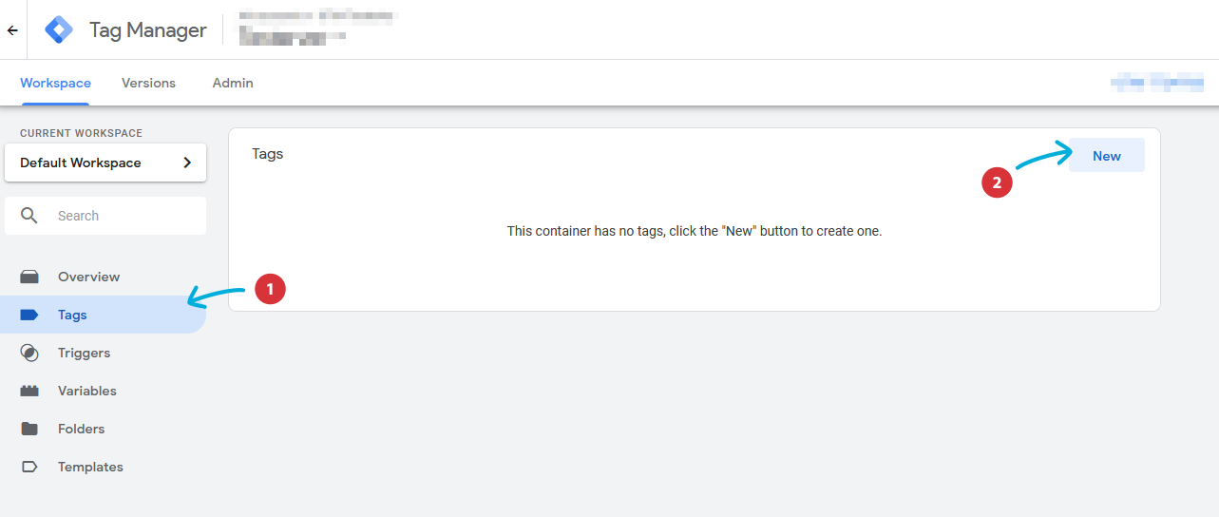1219x517 pixels.
Task: Click the CURRENT WORKSPACE label
Action: pos(81,133)
